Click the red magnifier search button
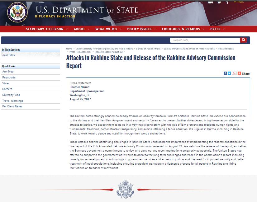 pos(243,40)
